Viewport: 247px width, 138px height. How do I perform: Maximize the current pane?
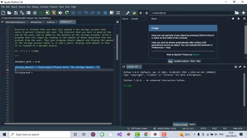(112, 13)
